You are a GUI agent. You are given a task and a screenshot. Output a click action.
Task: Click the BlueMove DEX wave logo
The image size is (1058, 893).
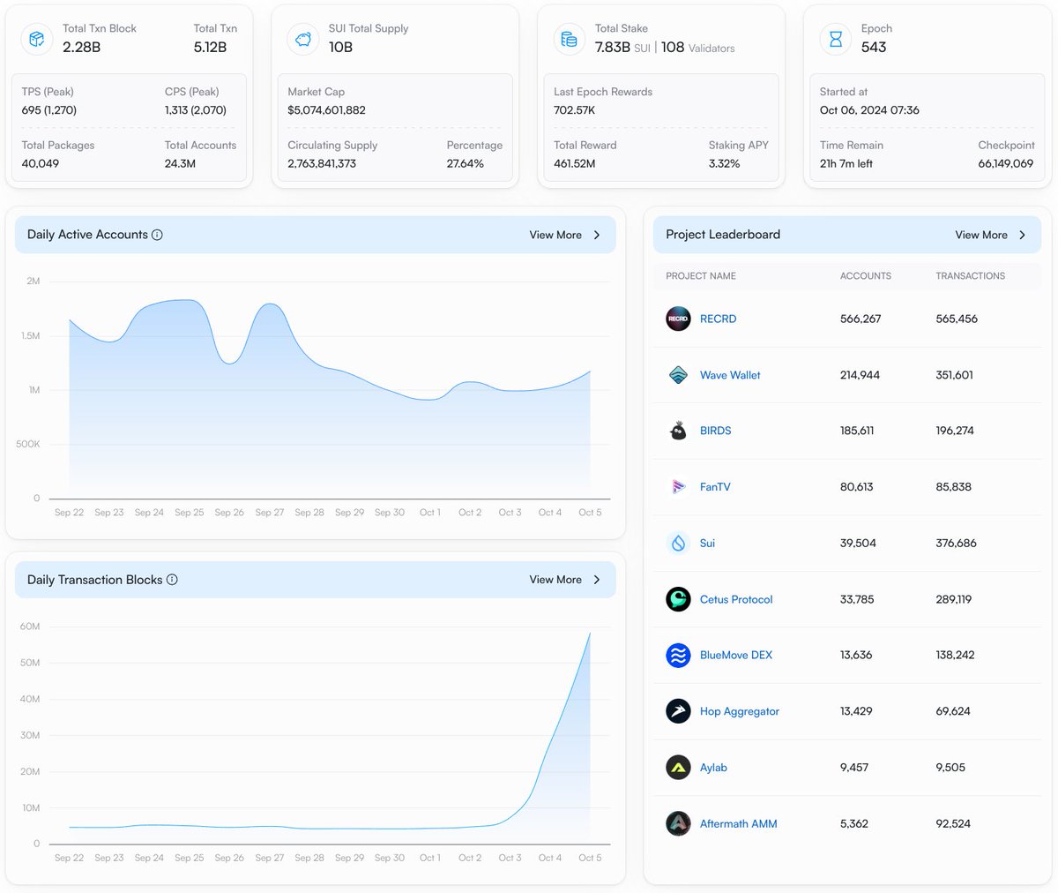(x=678, y=655)
